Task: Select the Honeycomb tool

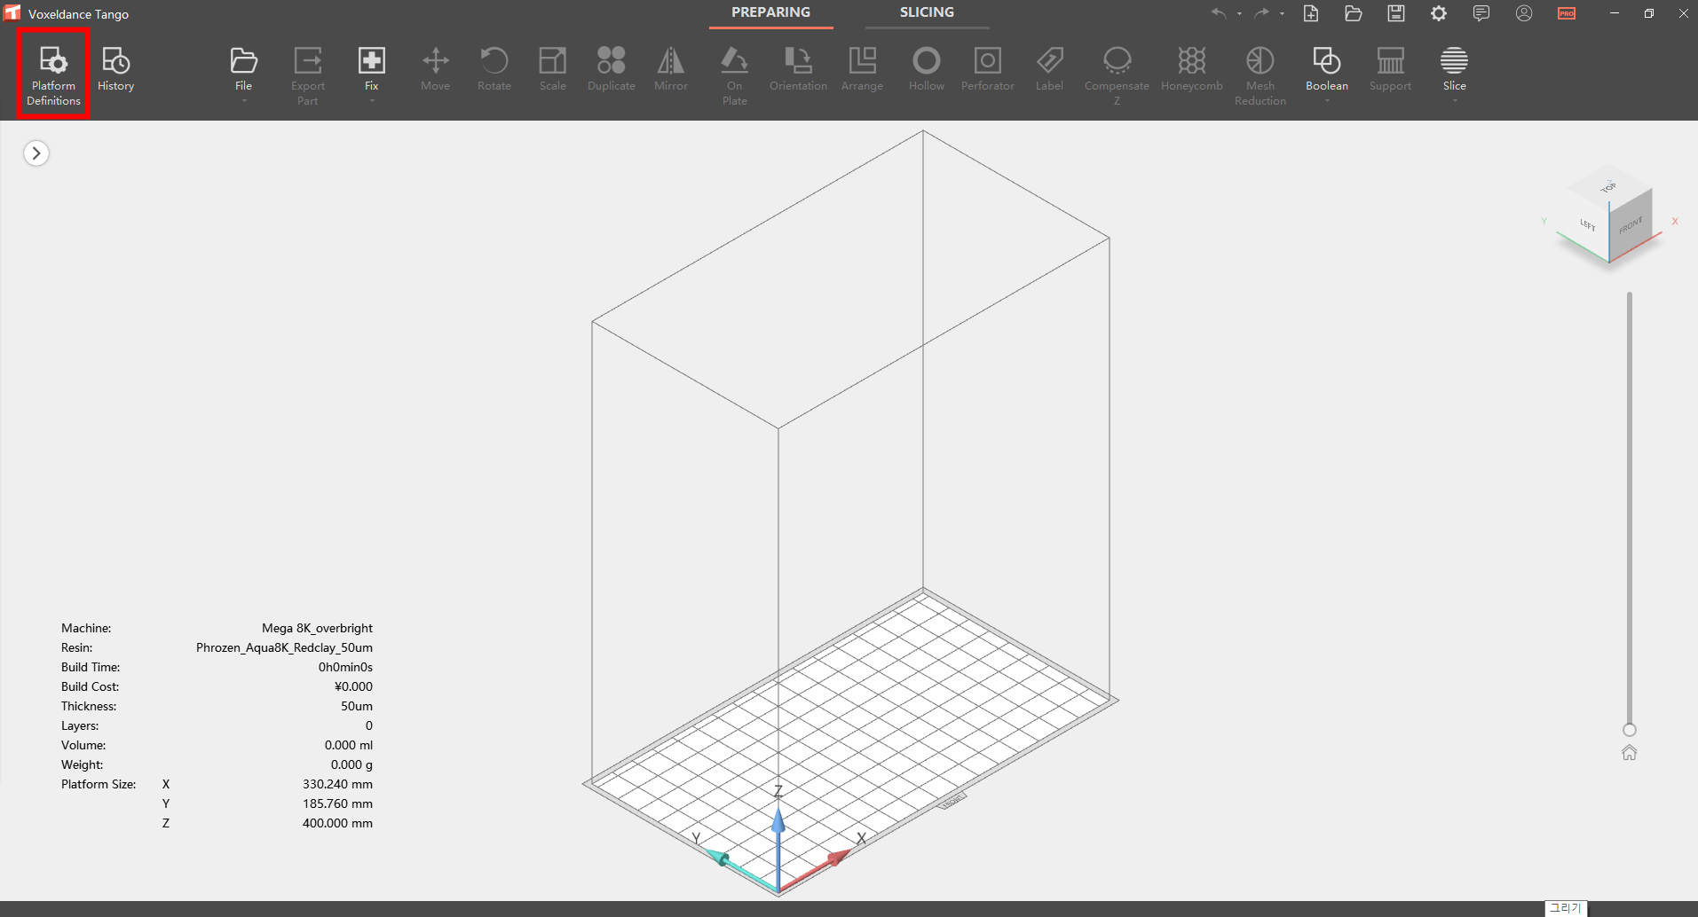Action: coord(1192,69)
